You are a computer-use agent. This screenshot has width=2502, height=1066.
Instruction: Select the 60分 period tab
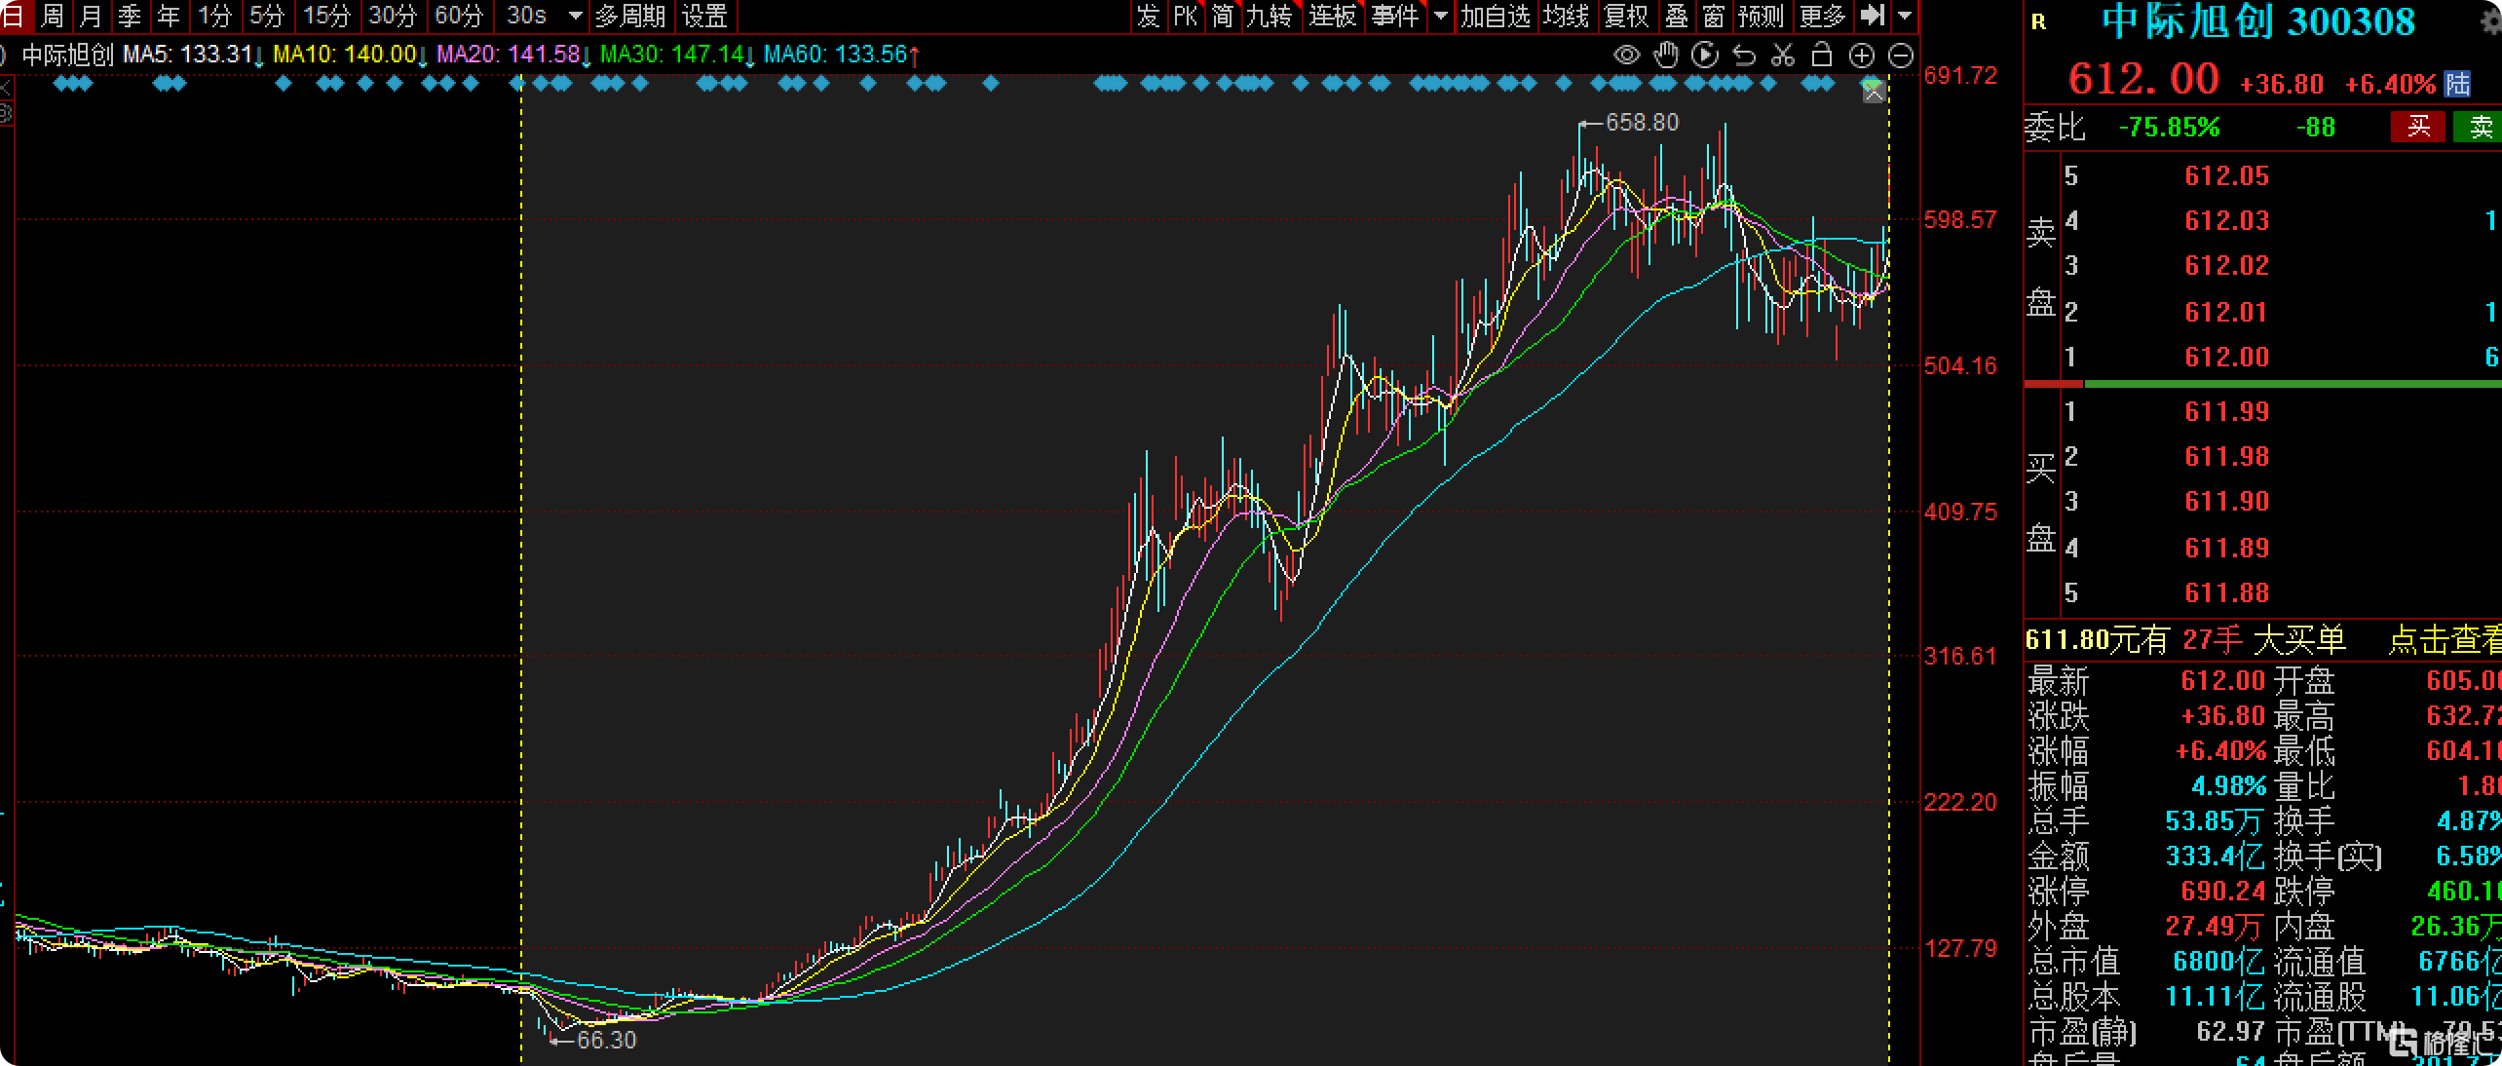click(x=459, y=16)
